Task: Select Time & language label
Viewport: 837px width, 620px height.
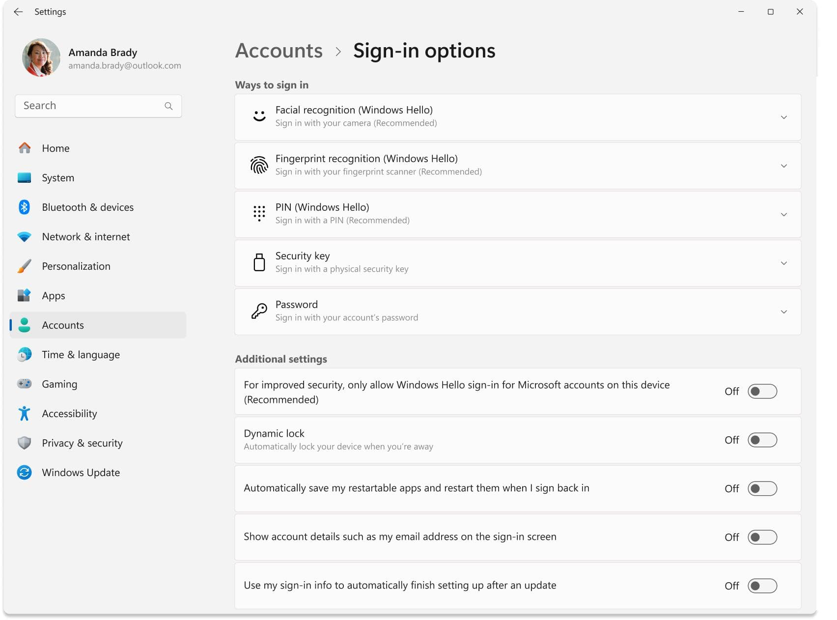Action: point(81,355)
